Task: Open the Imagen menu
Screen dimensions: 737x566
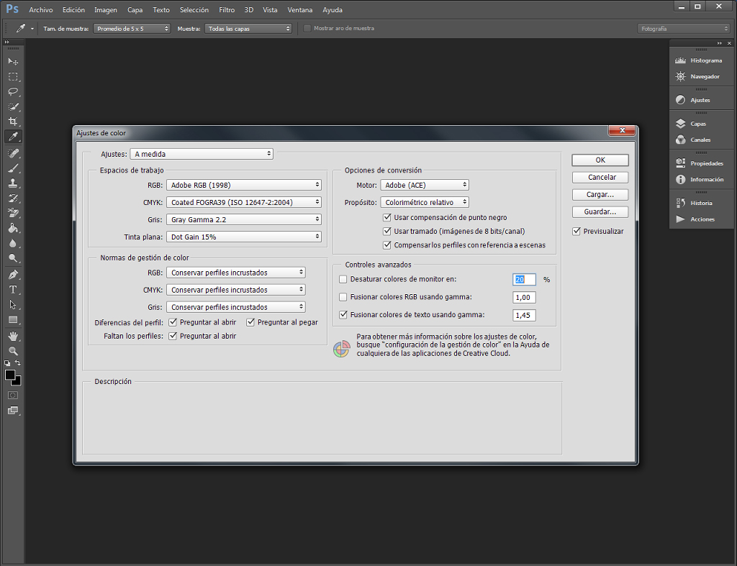Action: coord(106,10)
